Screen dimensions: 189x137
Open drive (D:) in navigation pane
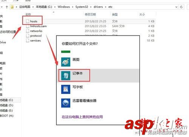click(6, 105)
